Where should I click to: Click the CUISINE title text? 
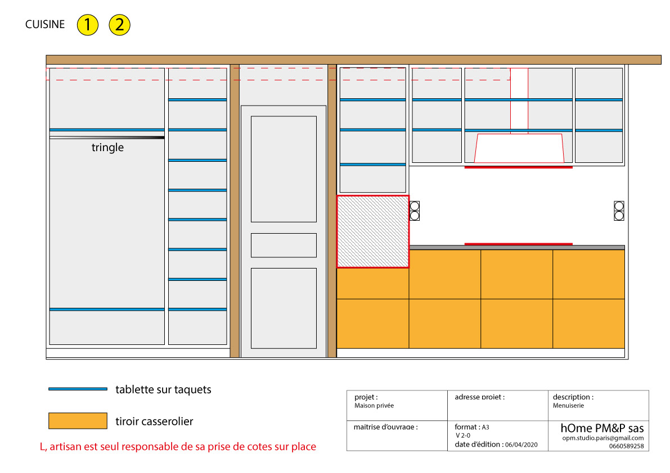point(45,24)
